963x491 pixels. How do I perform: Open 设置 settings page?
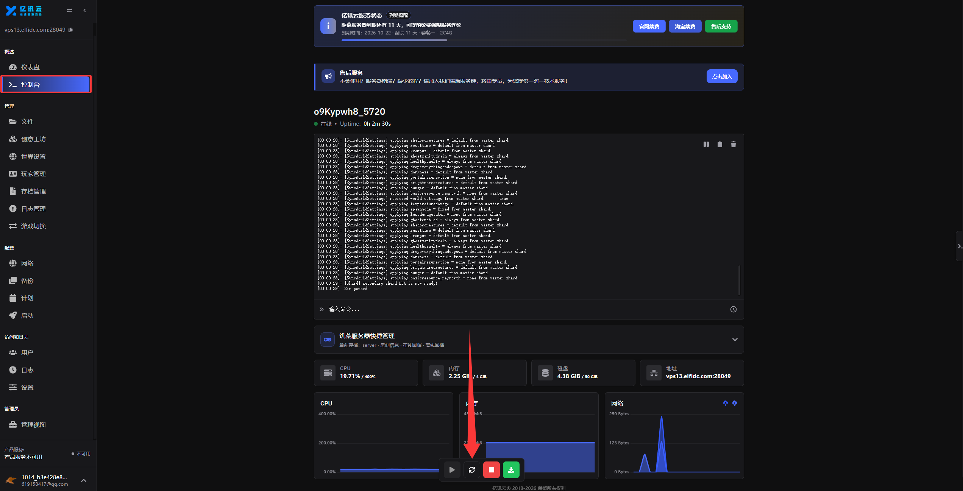pos(46,387)
